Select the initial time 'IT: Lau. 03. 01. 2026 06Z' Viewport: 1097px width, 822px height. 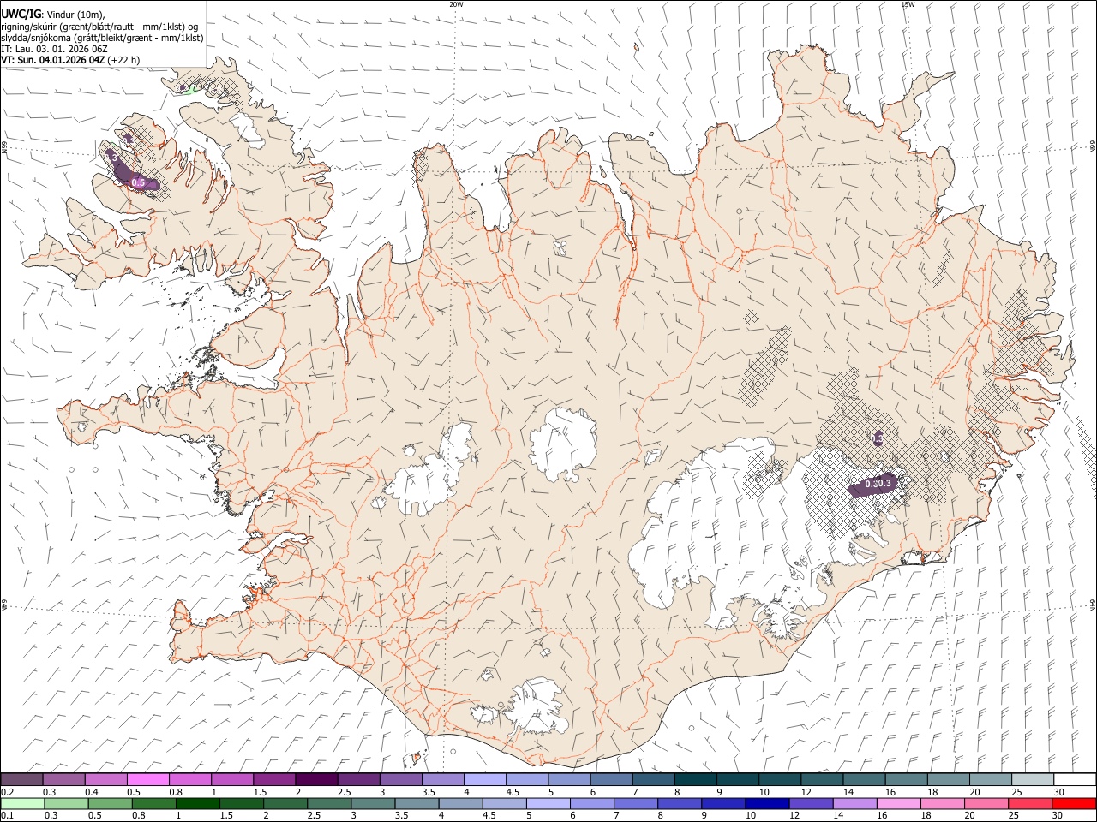click(x=55, y=49)
